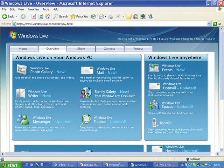Go to the Home page icon
The height and width of the screenshot is (168, 224).
(x=48, y=16)
